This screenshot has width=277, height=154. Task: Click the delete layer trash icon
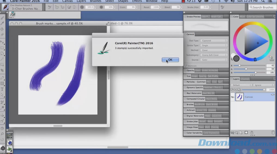coord(273,132)
